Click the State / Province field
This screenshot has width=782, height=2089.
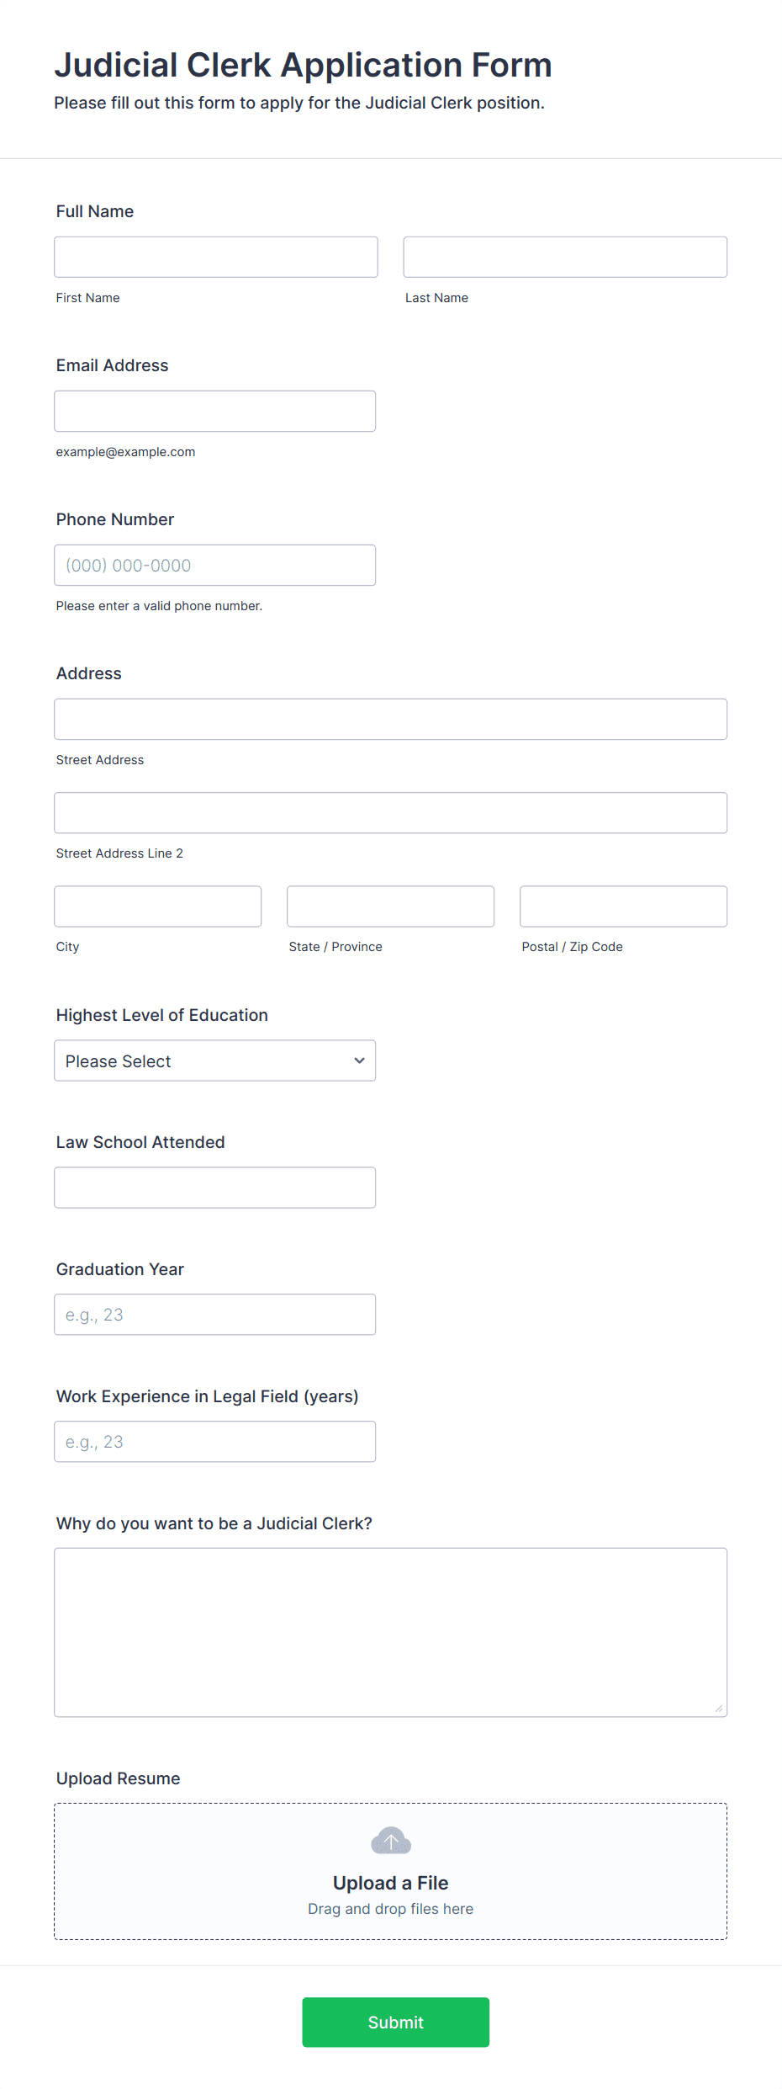(x=391, y=906)
